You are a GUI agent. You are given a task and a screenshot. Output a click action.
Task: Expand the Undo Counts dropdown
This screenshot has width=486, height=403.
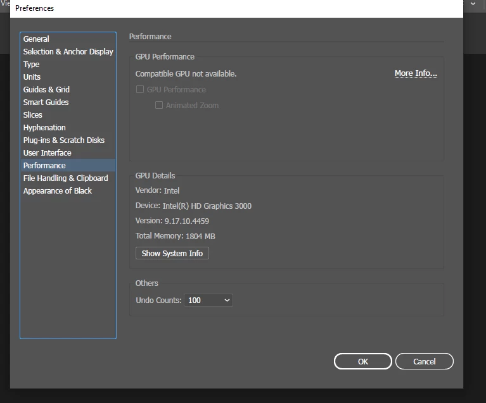click(x=208, y=301)
